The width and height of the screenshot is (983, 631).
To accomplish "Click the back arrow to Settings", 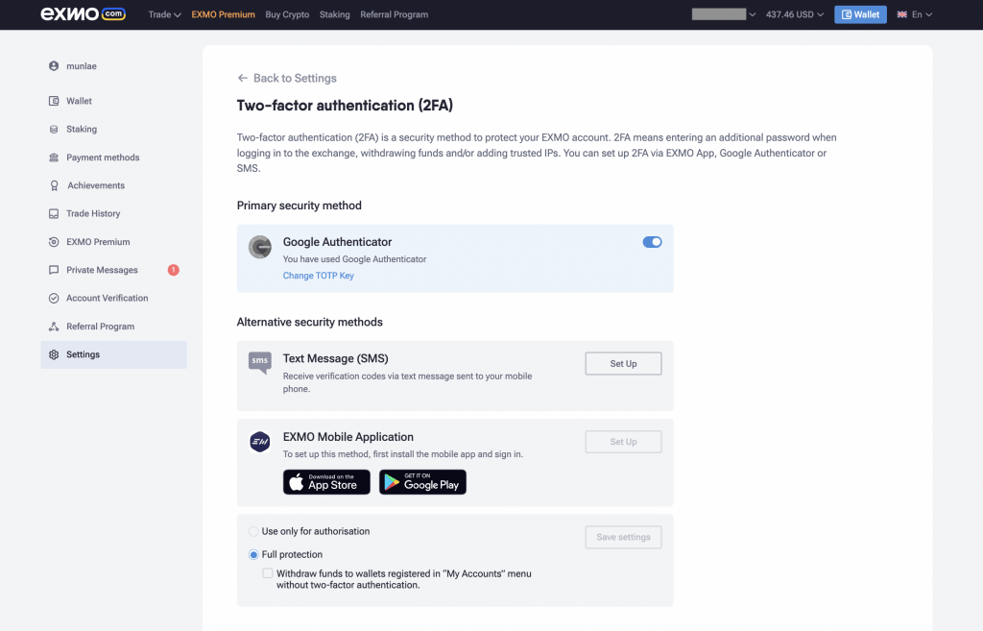I will (243, 78).
